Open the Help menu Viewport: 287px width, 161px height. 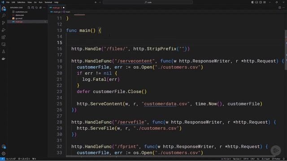56,2
